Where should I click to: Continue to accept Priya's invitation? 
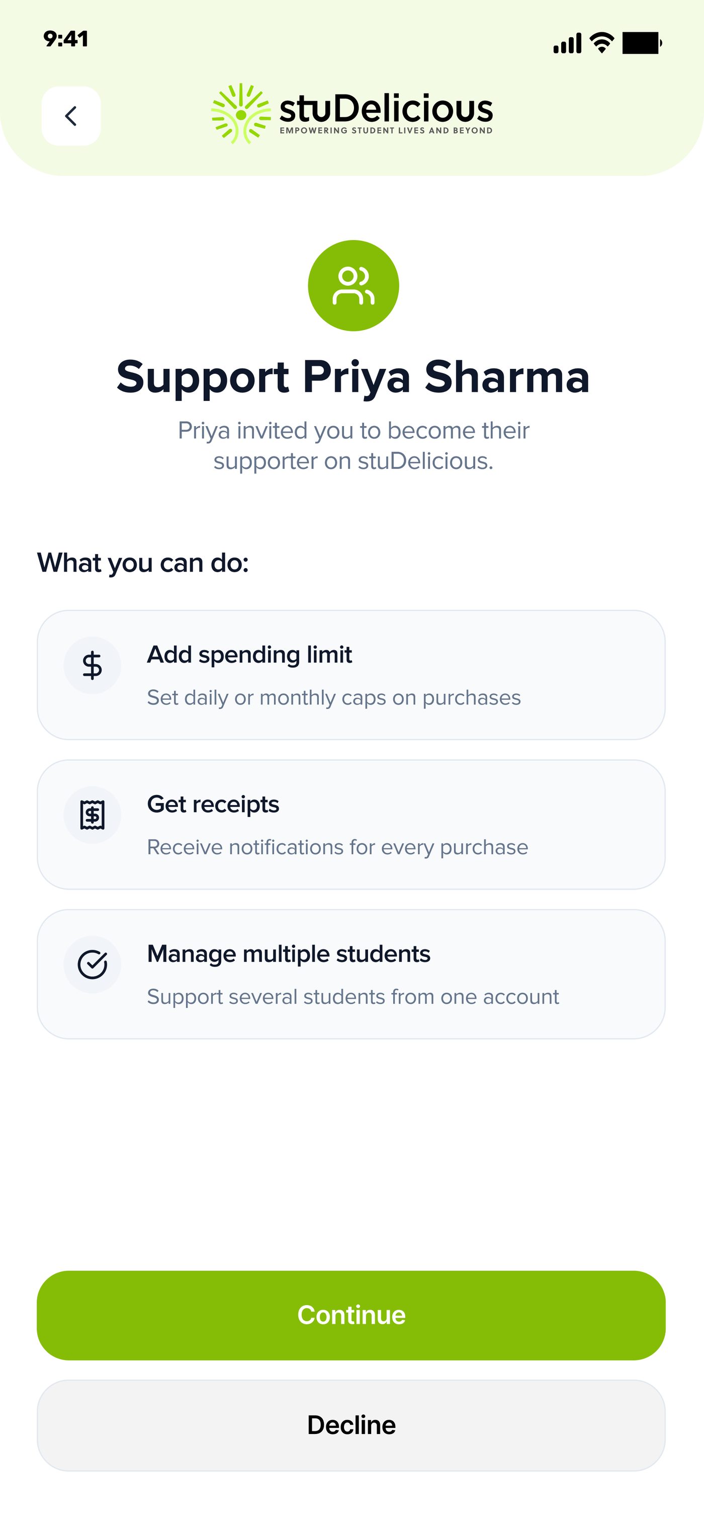pos(351,1315)
